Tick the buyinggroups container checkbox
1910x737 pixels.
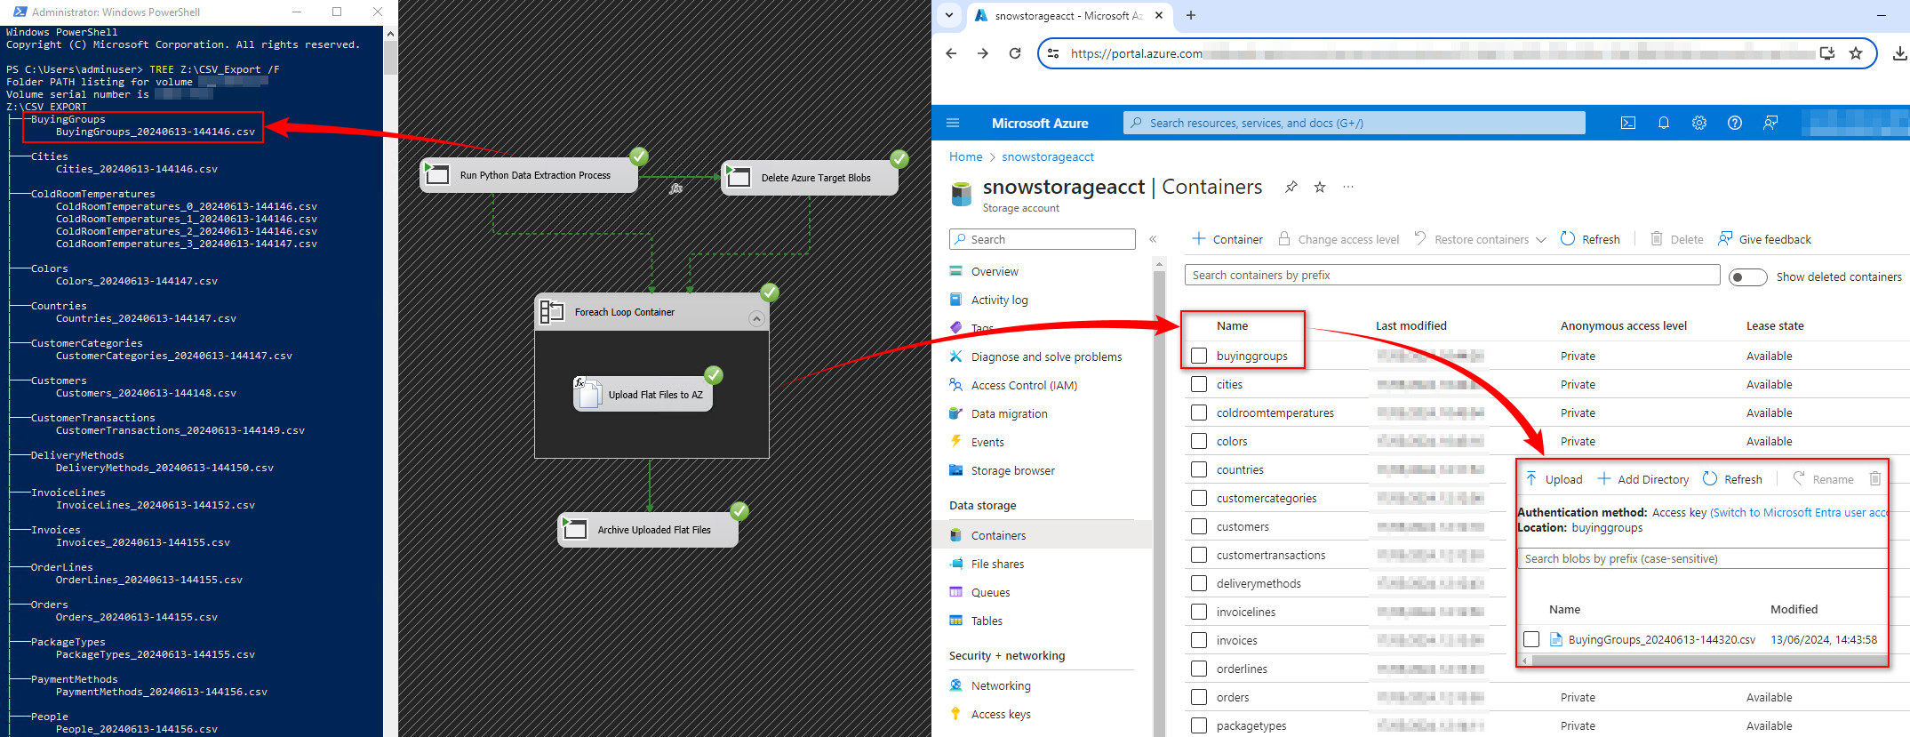click(1199, 356)
